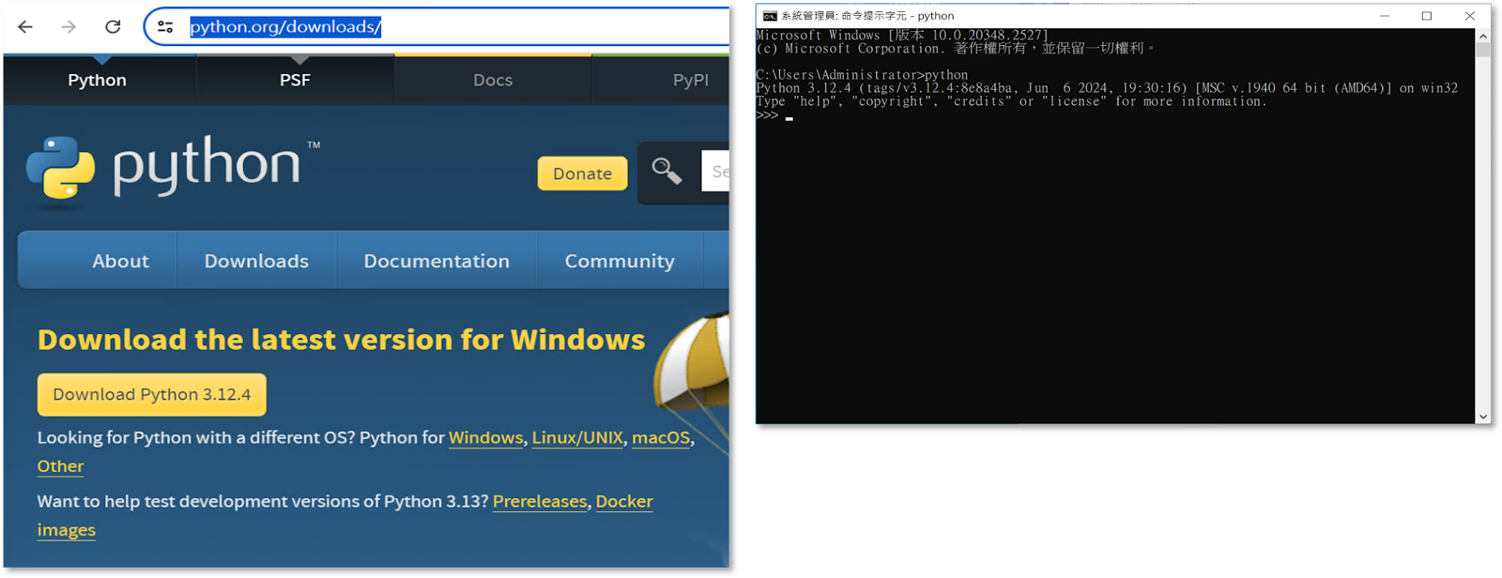Open the Python top tab

pyautogui.click(x=97, y=80)
